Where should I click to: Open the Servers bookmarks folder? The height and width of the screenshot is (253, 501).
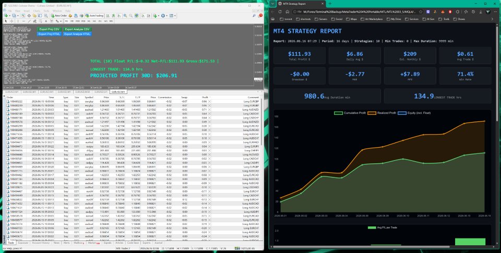click(x=321, y=19)
